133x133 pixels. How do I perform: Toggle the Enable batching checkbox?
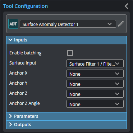click(70, 53)
